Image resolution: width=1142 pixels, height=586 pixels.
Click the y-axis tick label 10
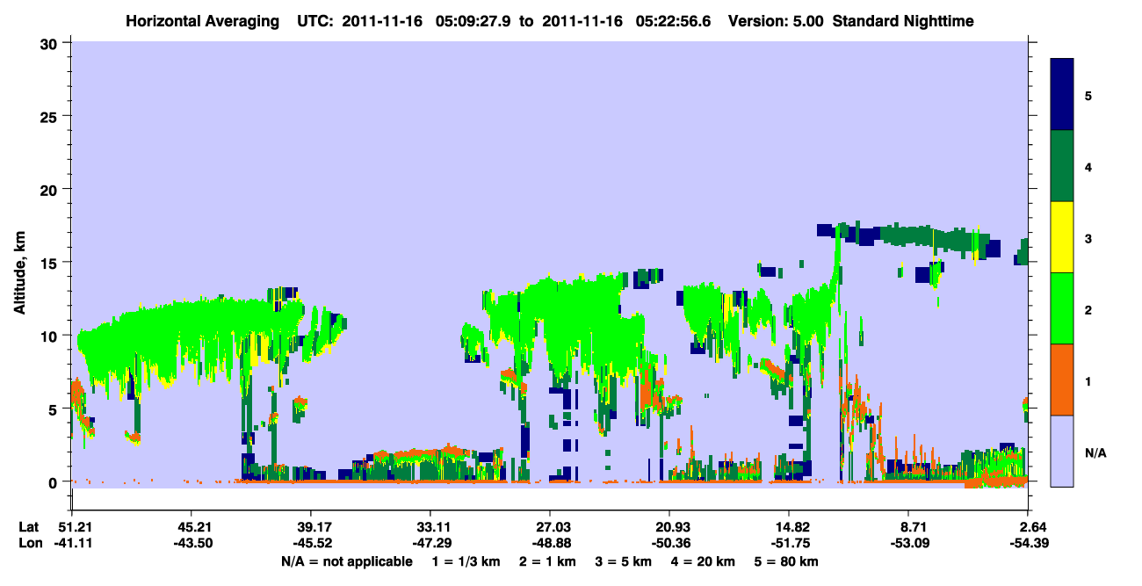[51, 336]
